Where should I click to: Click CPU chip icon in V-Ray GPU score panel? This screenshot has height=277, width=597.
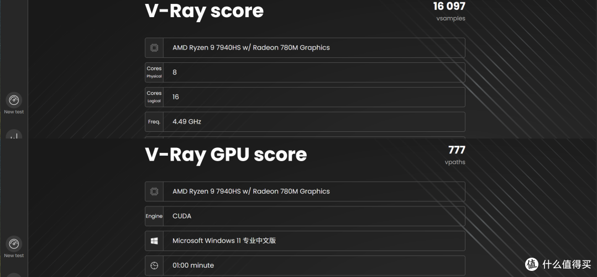154,191
